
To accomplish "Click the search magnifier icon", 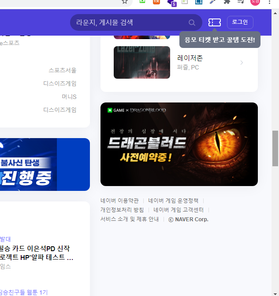I will point(192,22).
